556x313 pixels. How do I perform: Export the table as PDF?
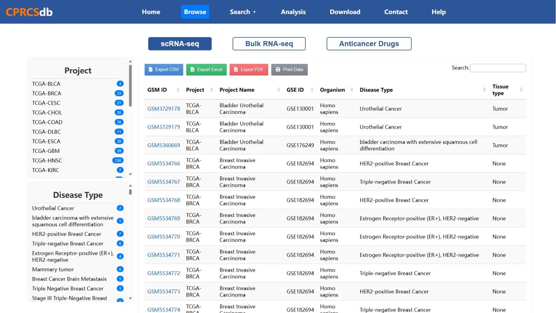coord(249,70)
